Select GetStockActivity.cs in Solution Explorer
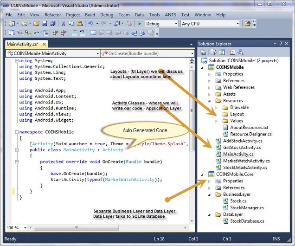 [242, 148]
